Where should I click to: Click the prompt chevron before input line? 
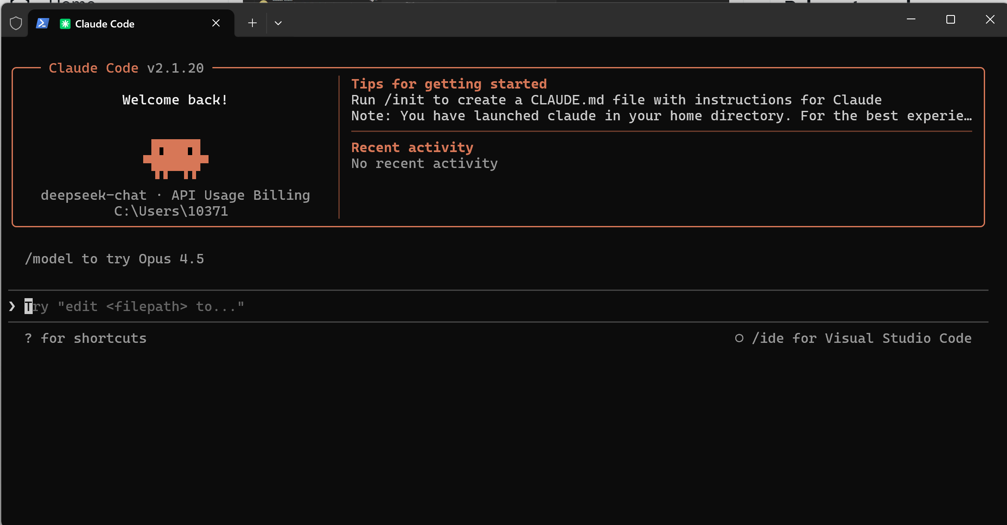point(12,306)
